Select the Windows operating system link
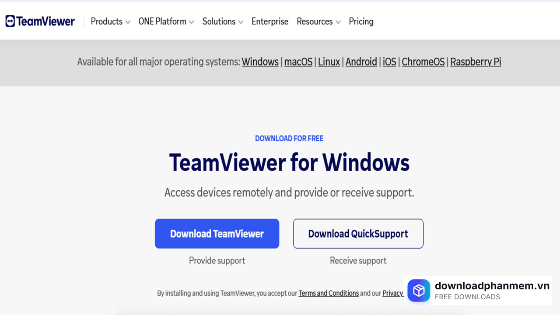Image resolution: width=560 pixels, height=315 pixels. point(260,62)
